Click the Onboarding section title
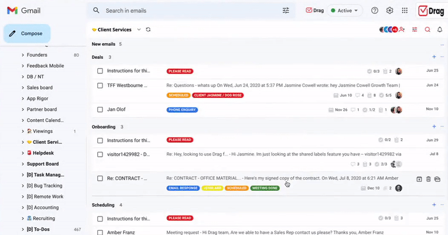The image size is (448, 235). coord(104,127)
